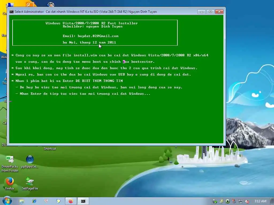Image resolution: width=274 pixels, height=205 pixels.
Task: Maximize the Fast Installer console window
Action: [x=210, y=12]
